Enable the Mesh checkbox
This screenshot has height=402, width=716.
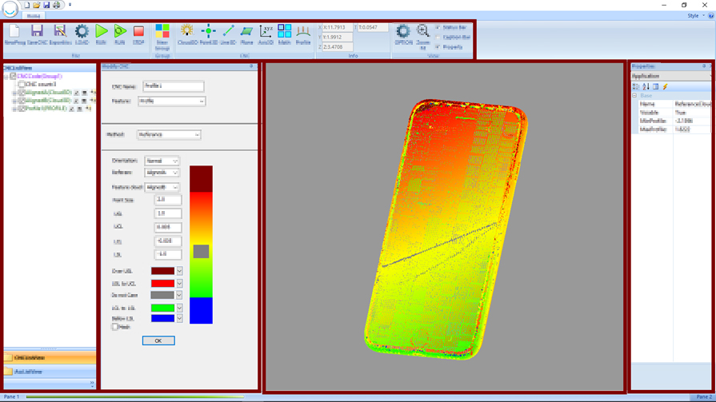(115, 327)
